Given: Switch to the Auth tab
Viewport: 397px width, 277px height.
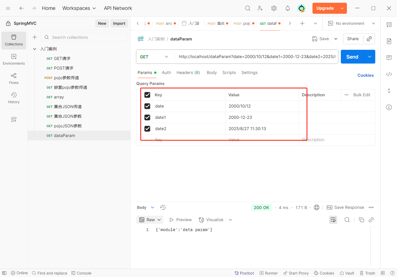Looking at the screenshot, I should click(x=166, y=73).
